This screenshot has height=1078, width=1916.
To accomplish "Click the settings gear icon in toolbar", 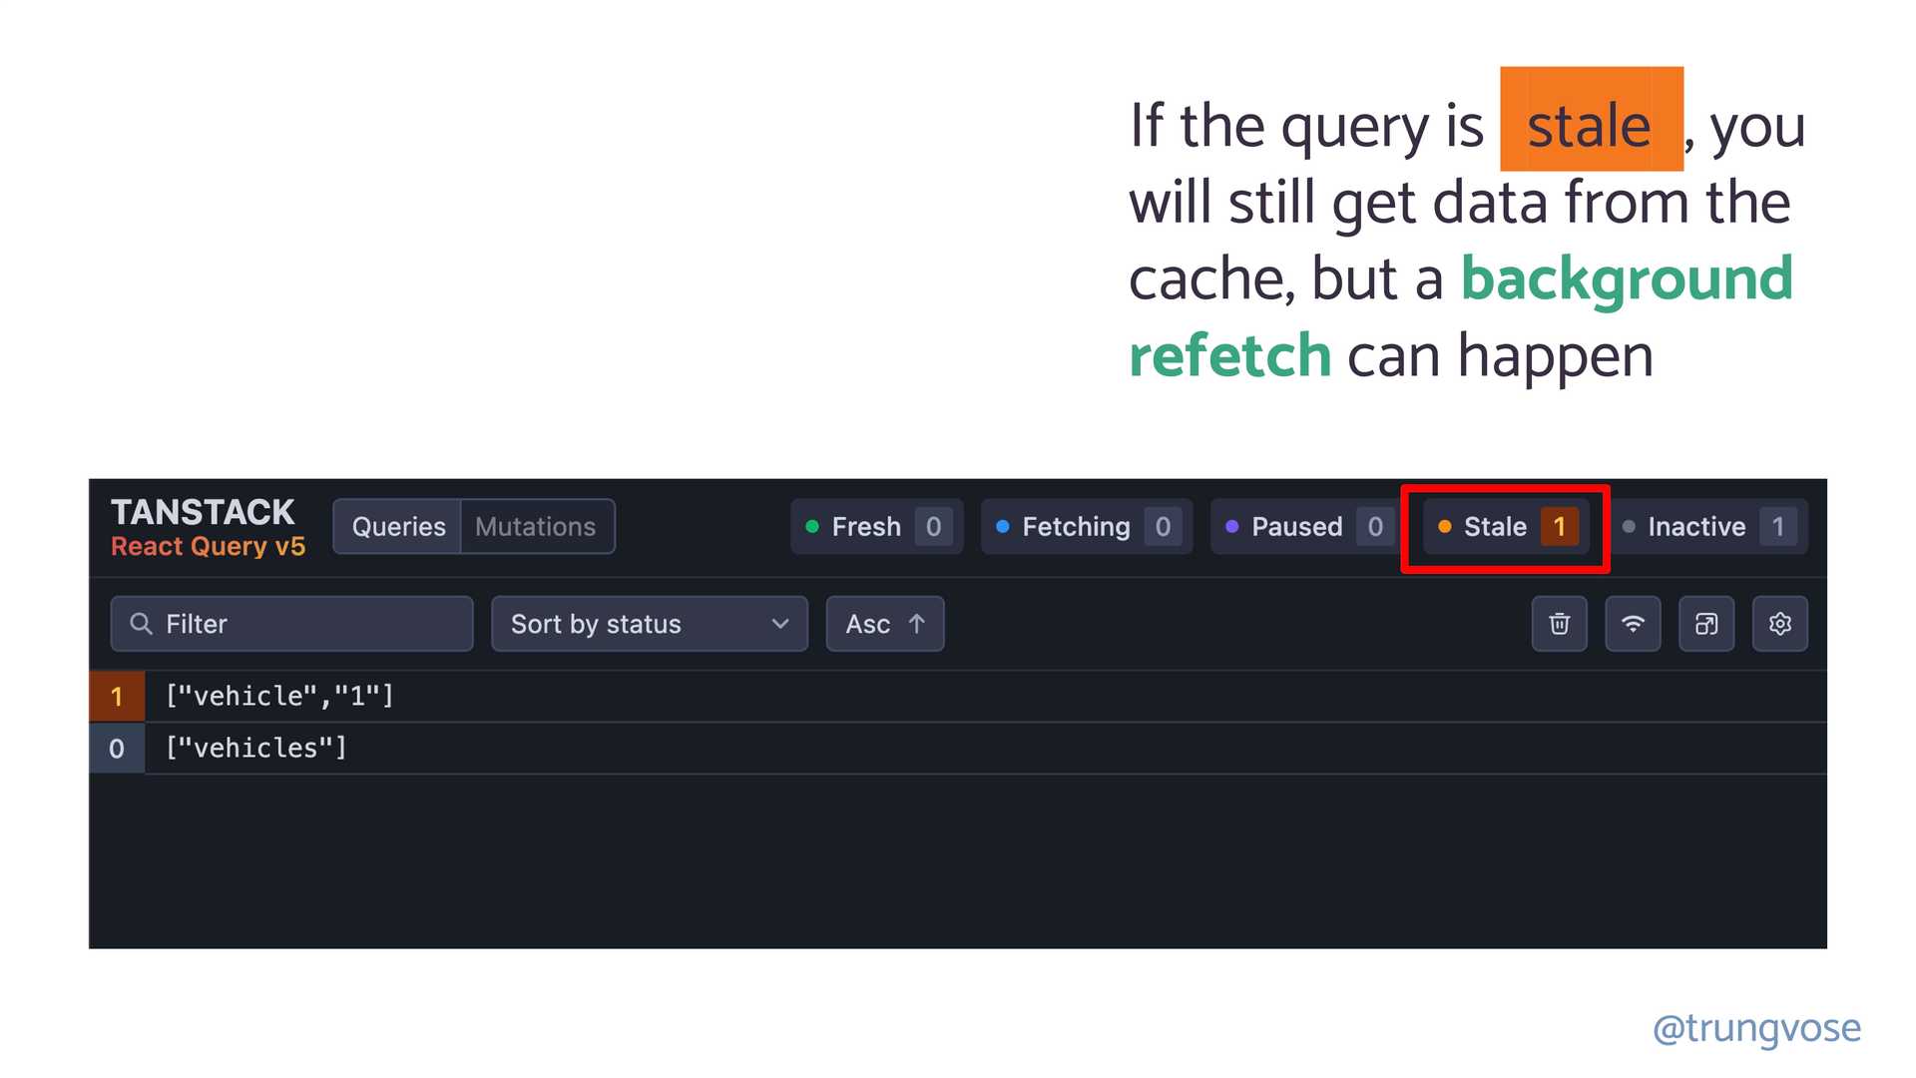I will click(1780, 624).
